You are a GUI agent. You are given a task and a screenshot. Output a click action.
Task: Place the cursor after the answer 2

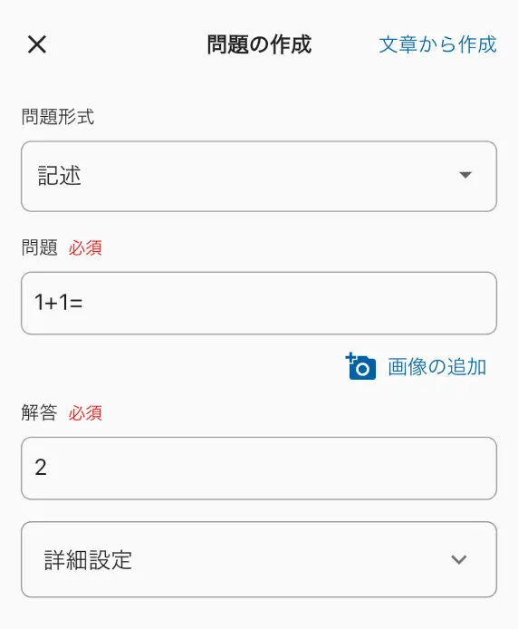click(49, 468)
